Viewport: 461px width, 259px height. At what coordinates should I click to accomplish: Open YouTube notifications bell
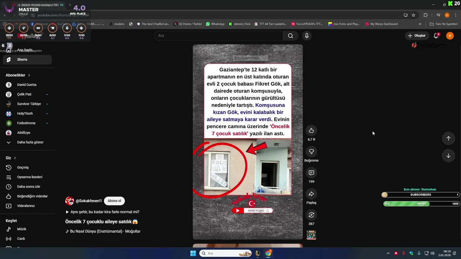click(436, 36)
